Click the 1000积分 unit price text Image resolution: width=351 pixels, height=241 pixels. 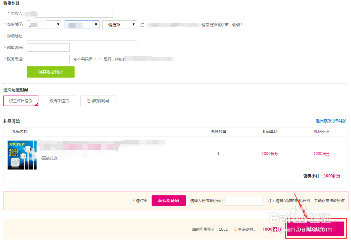pyautogui.click(x=270, y=153)
